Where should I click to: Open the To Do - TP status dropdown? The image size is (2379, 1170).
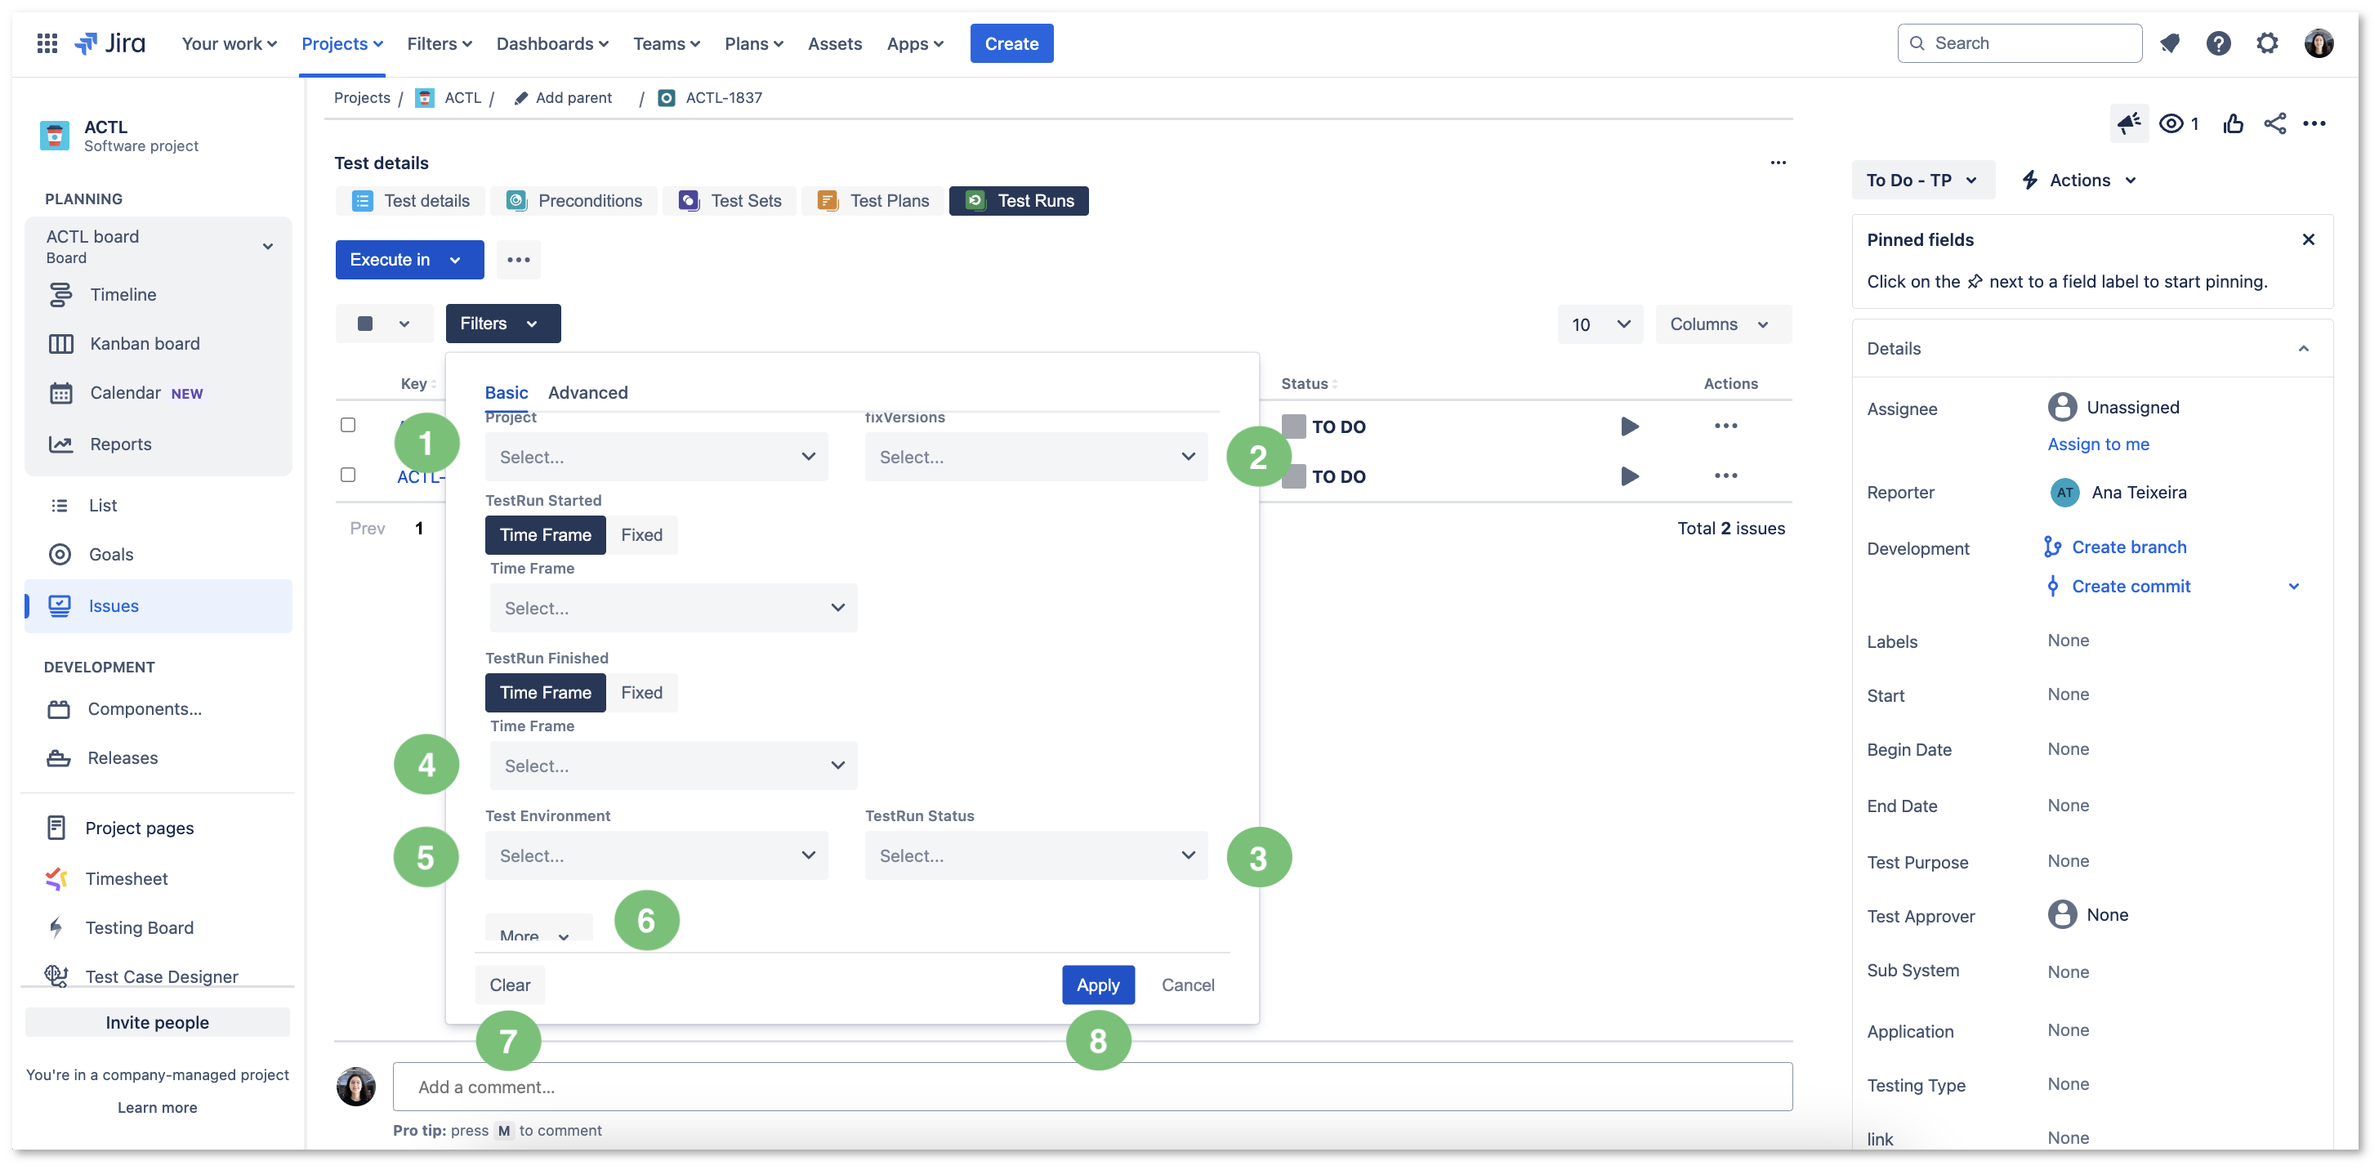1921,180
